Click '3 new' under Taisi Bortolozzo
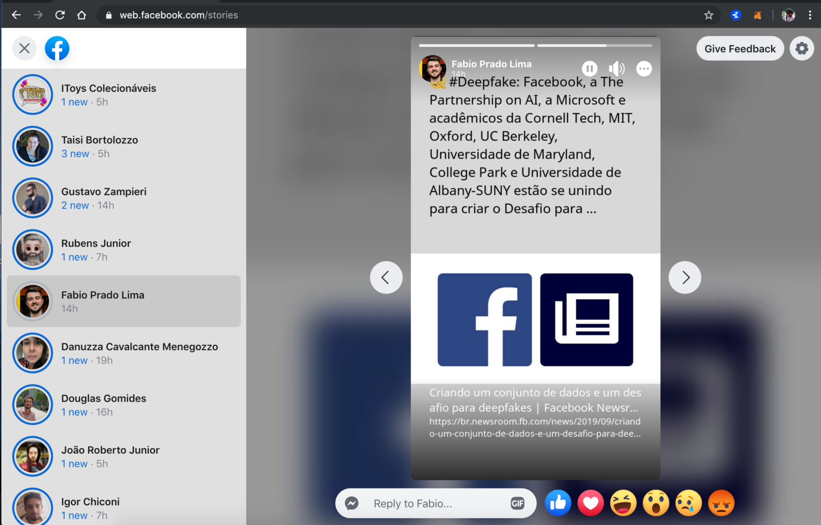The width and height of the screenshot is (821, 525). click(75, 153)
